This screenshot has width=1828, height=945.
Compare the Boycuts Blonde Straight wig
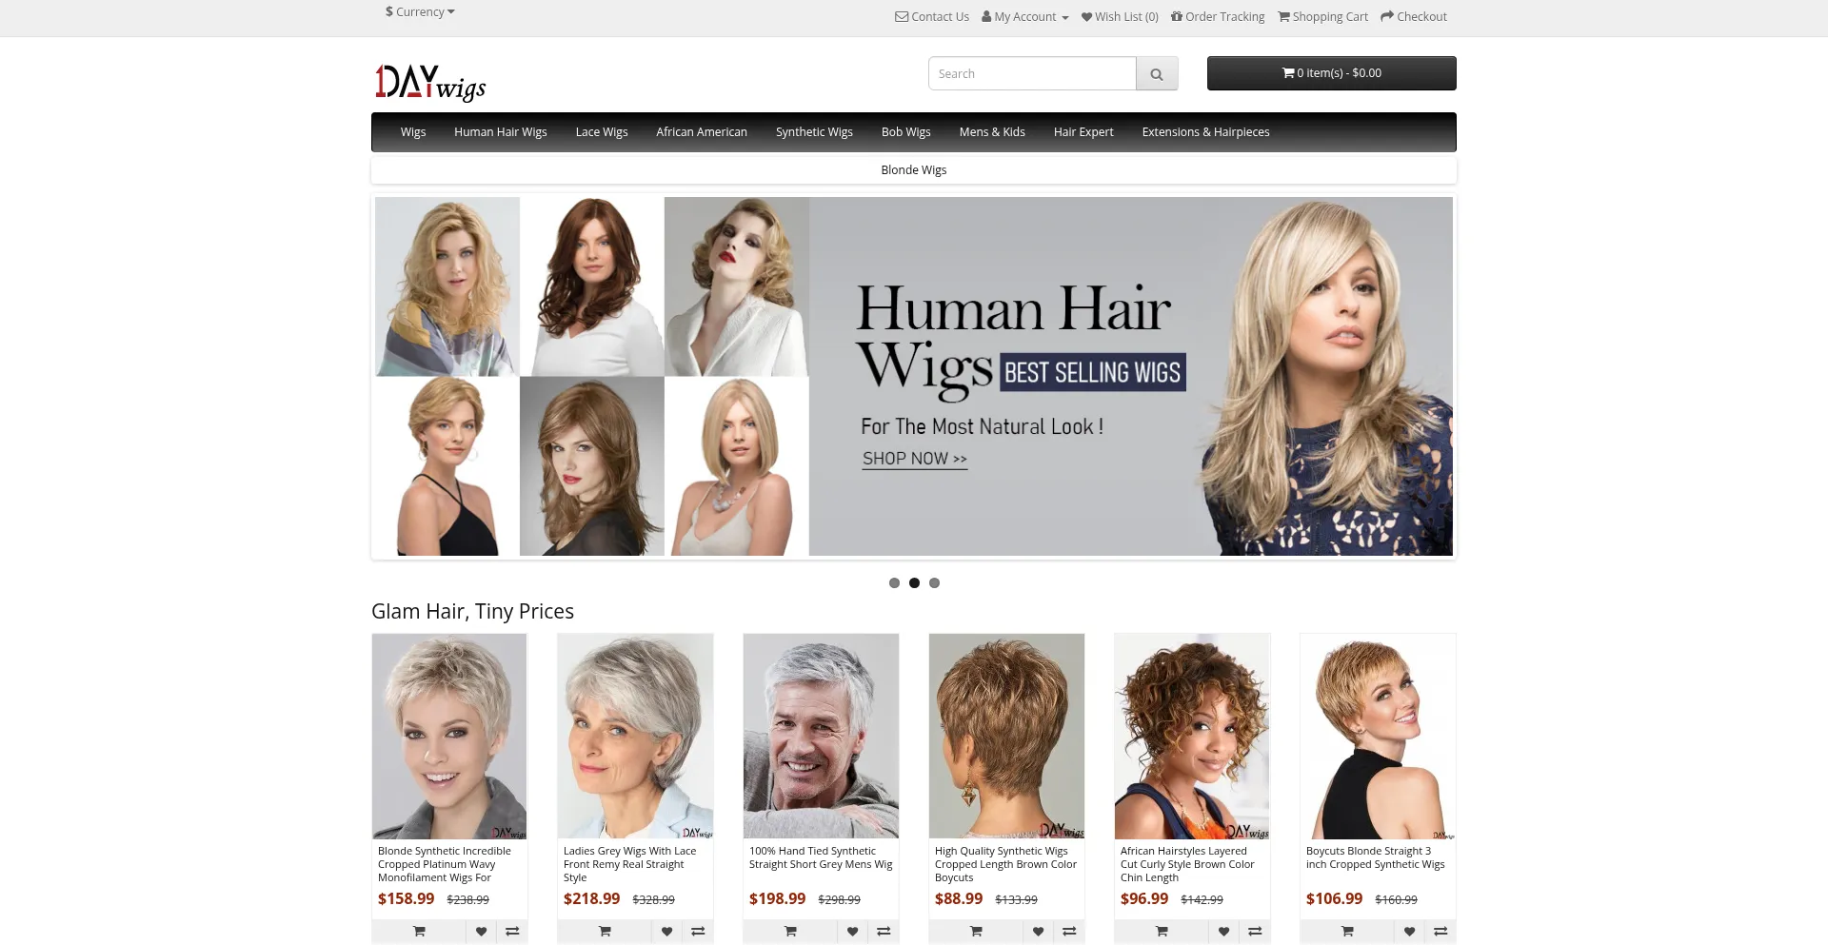click(x=1440, y=931)
